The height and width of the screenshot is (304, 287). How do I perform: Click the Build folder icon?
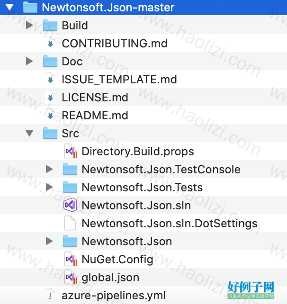coord(50,25)
